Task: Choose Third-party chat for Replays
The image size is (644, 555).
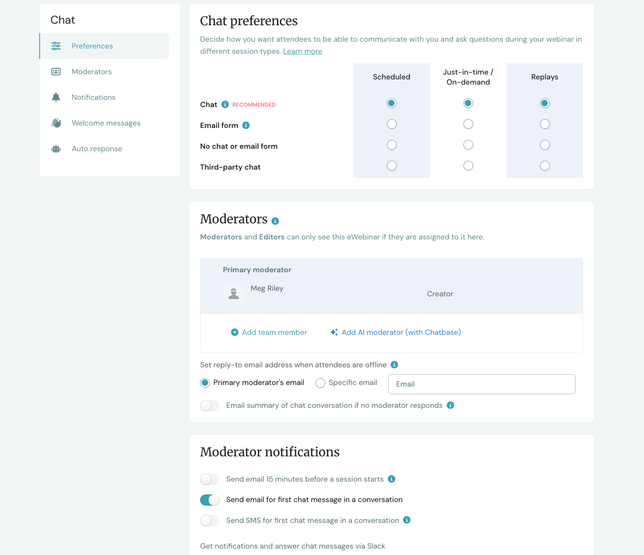Action: click(x=544, y=165)
